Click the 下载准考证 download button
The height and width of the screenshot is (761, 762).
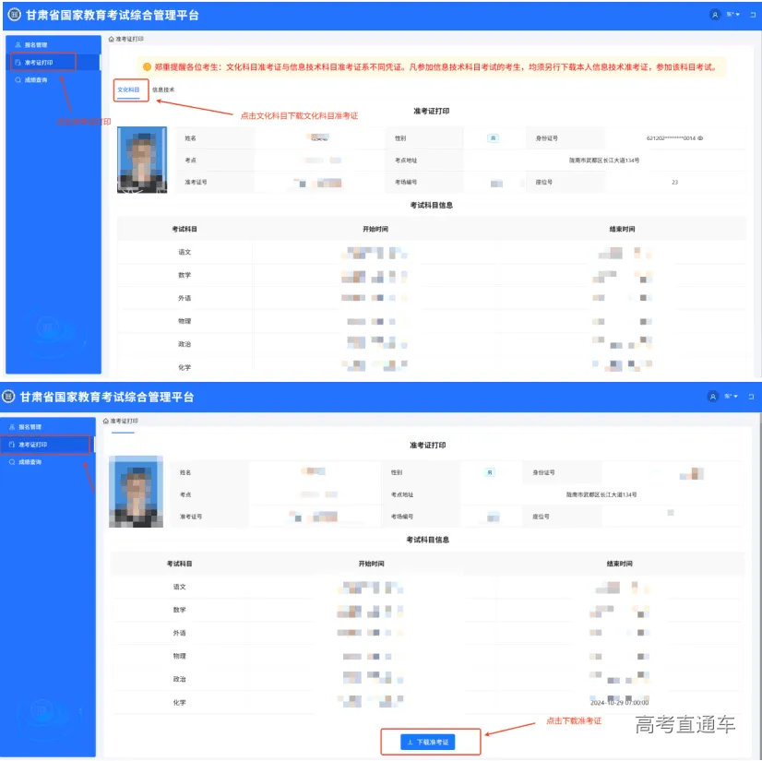point(428,741)
